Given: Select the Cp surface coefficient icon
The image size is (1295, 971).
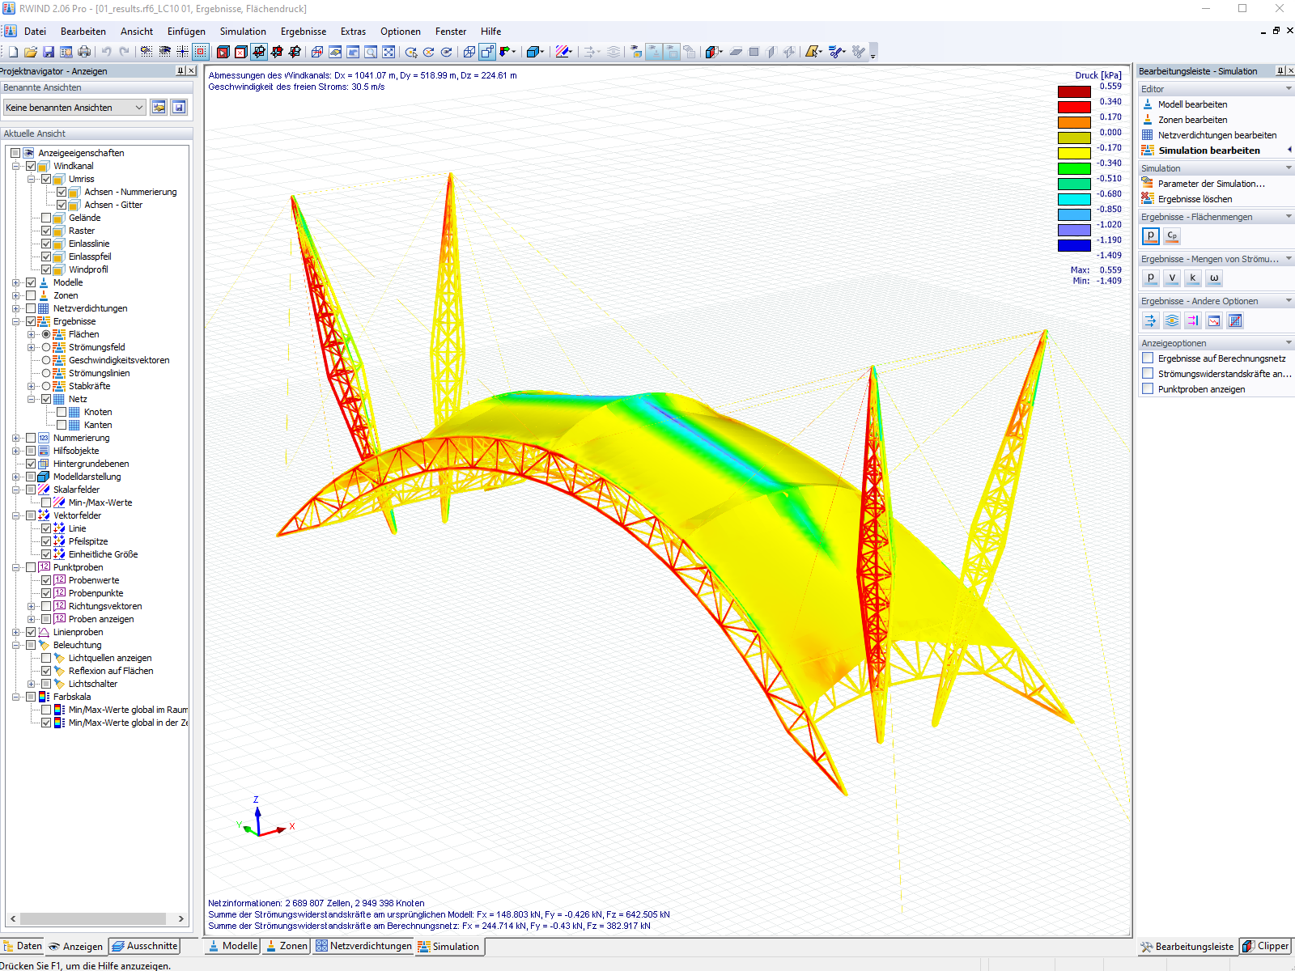Looking at the screenshot, I should click(1171, 235).
